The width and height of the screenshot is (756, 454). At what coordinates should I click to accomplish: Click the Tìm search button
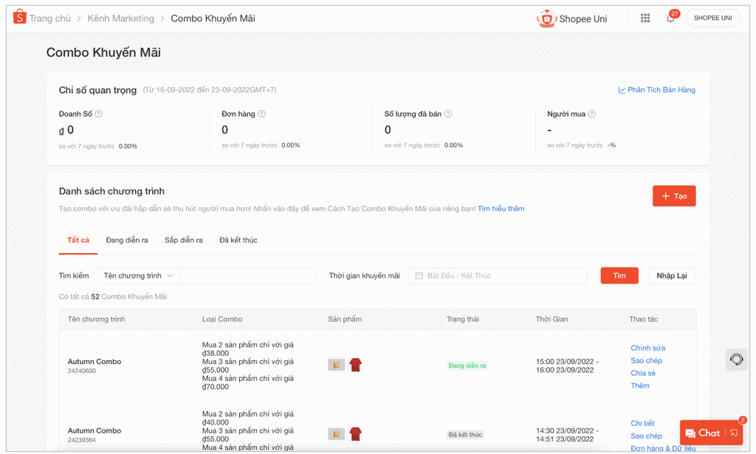(x=619, y=275)
